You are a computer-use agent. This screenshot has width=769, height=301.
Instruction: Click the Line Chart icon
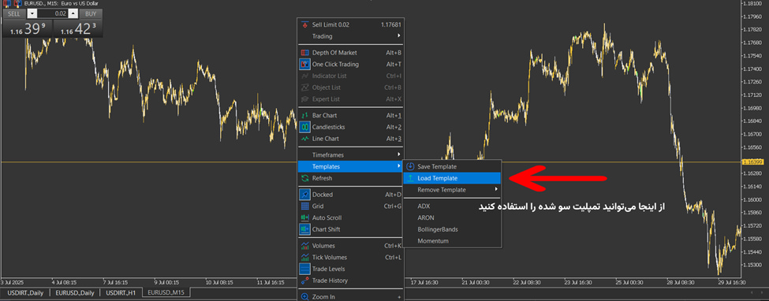304,139
